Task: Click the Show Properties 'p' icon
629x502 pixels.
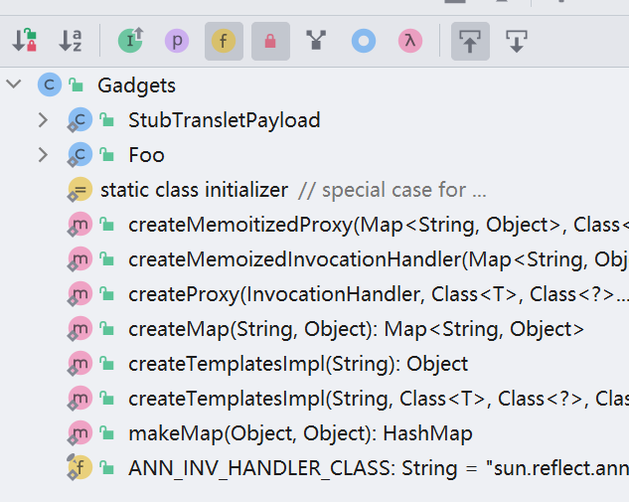Action: pyautogui.click(x=177, y=41)
